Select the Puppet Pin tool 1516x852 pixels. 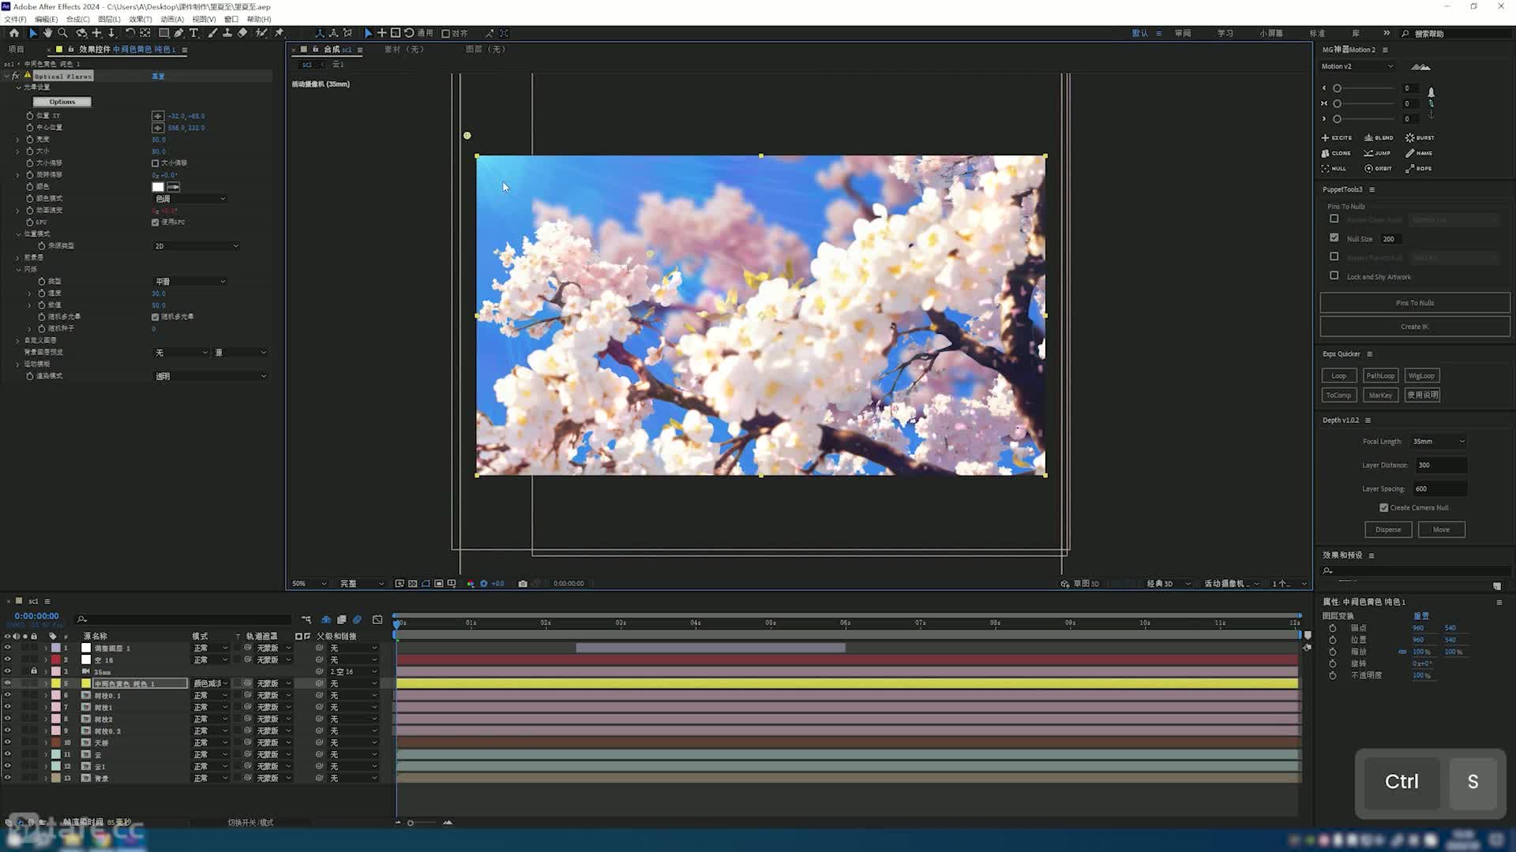coord(279,33)
